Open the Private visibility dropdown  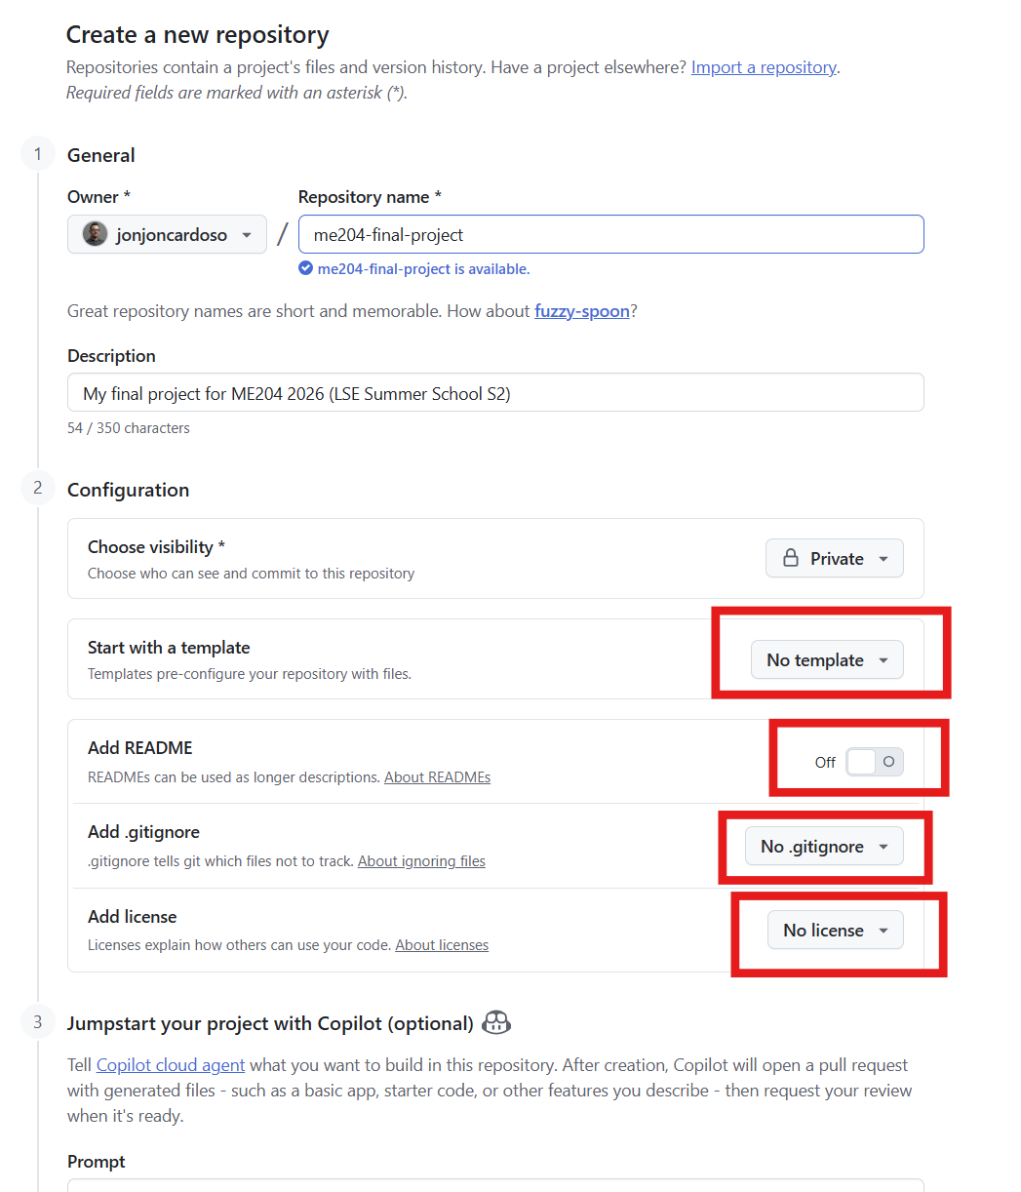[x=835, y=558]
